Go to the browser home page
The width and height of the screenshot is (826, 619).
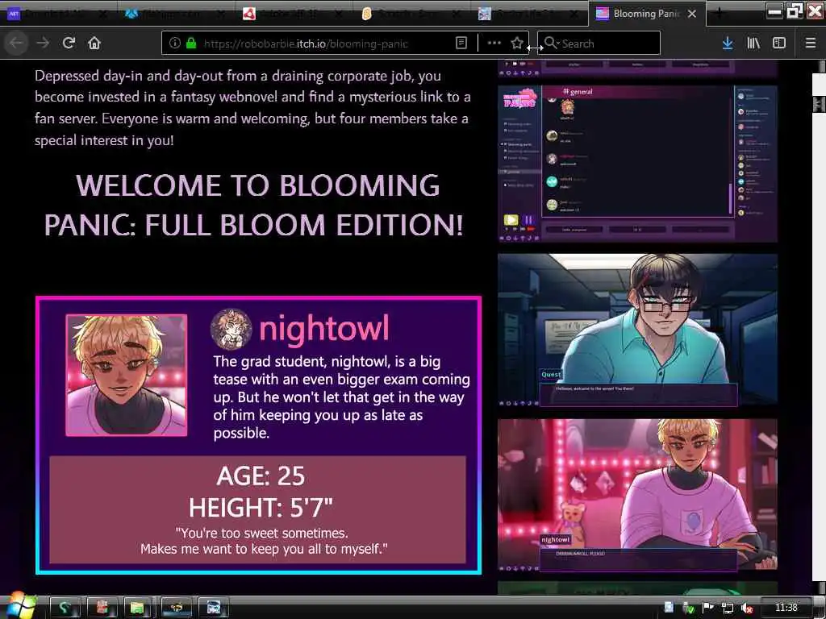point(94,44)
